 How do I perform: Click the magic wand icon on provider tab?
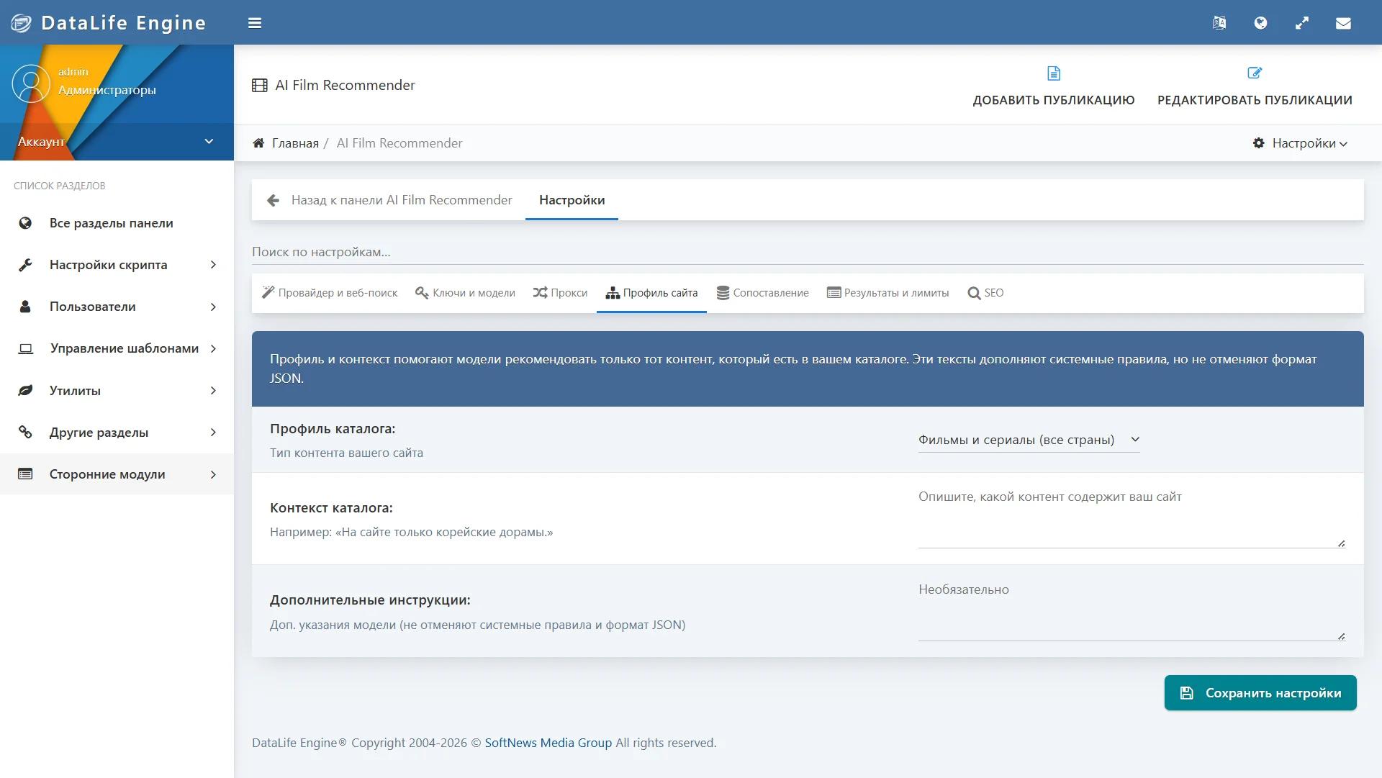pos(268,293)
